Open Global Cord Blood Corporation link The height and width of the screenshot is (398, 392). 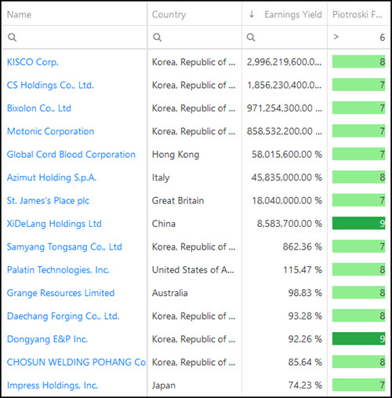pos(71,155)
